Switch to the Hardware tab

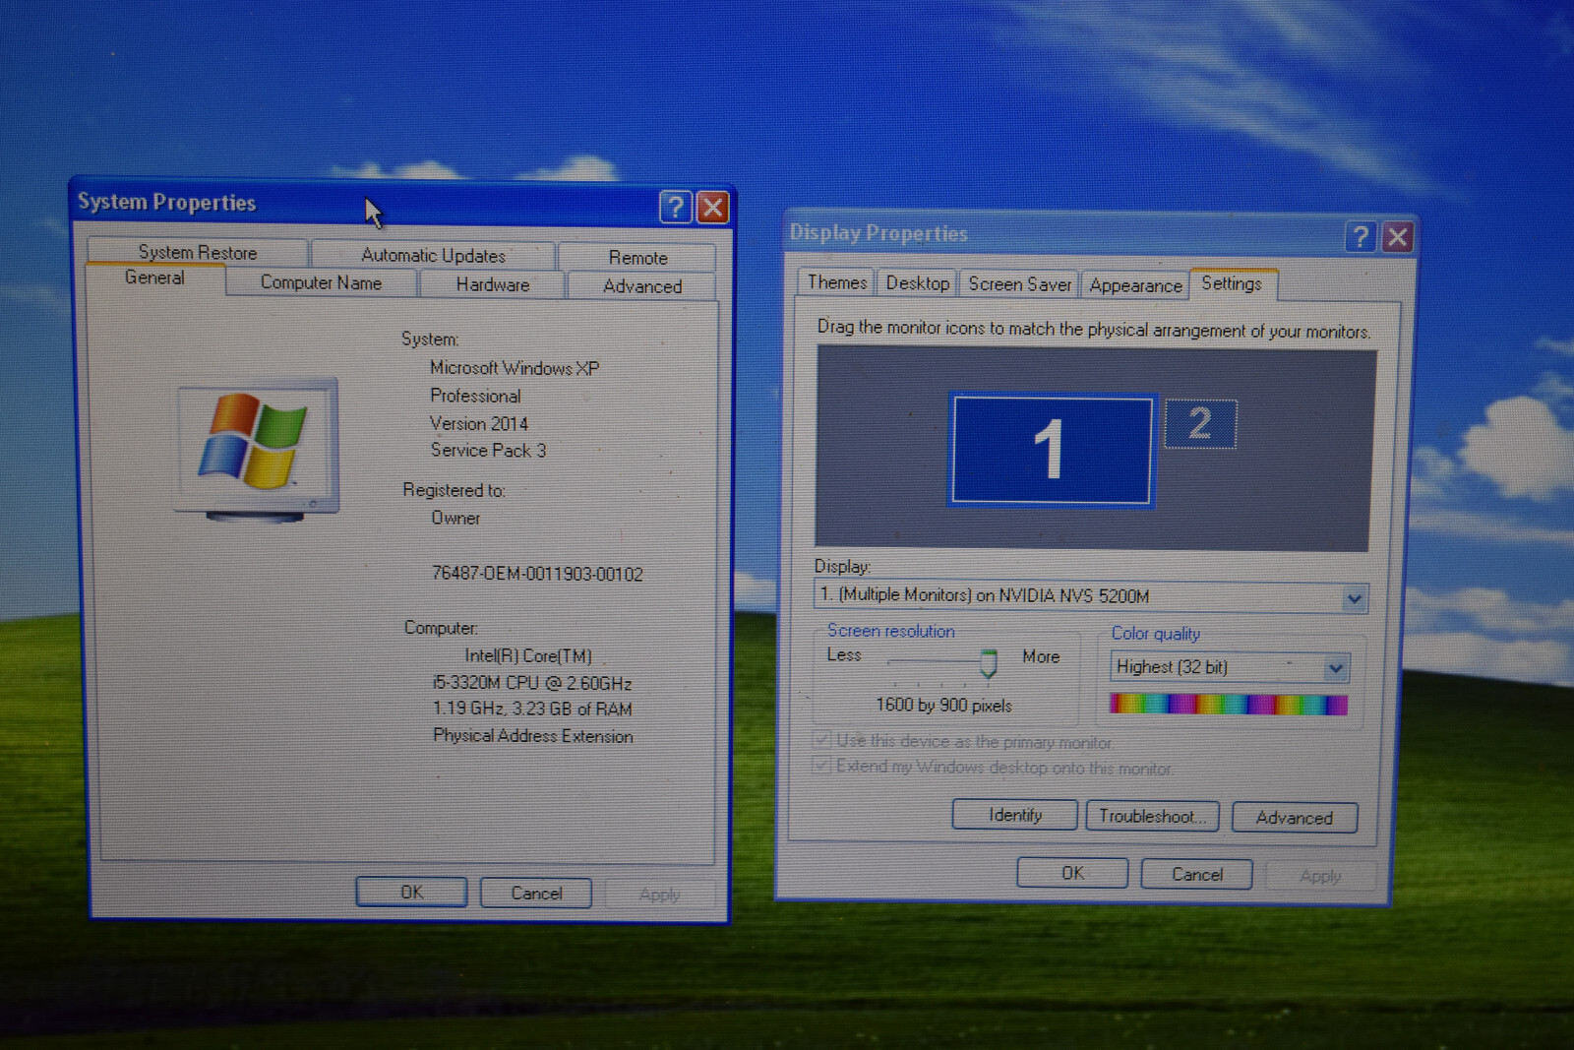pyautogui.click(x=493, y=284)
